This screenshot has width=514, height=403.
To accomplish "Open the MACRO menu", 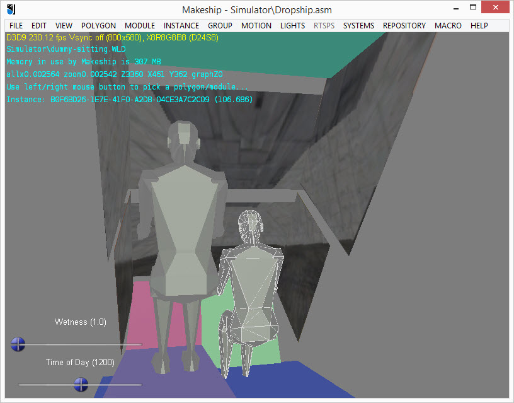I will (448, 26).
